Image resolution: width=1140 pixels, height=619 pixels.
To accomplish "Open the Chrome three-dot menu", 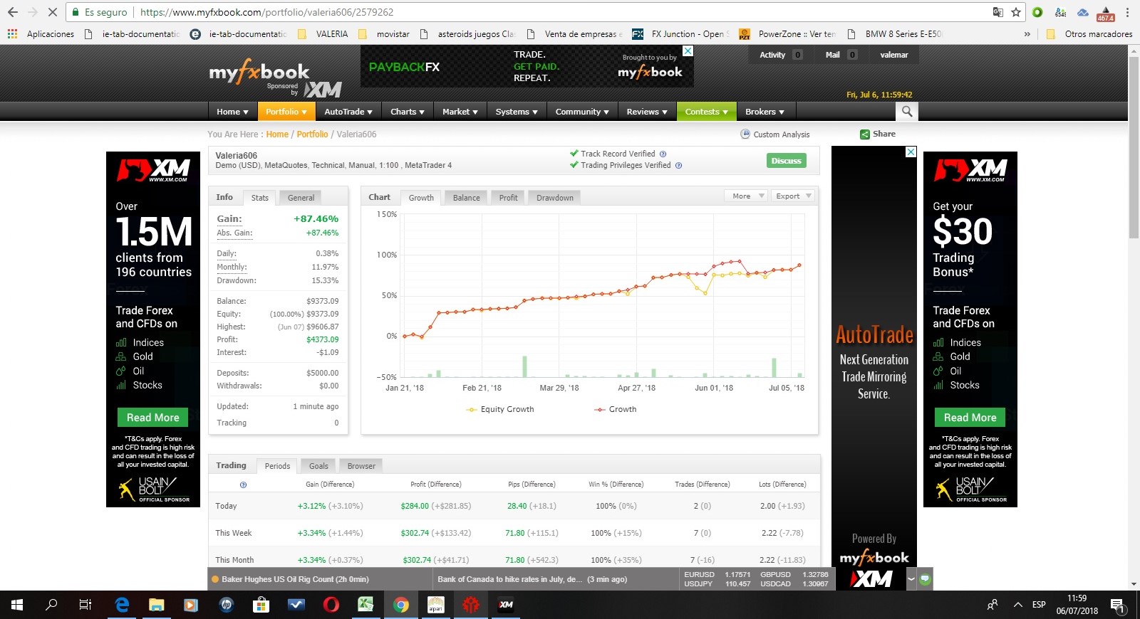I will pyautogui.click(x=1127, y=12).
